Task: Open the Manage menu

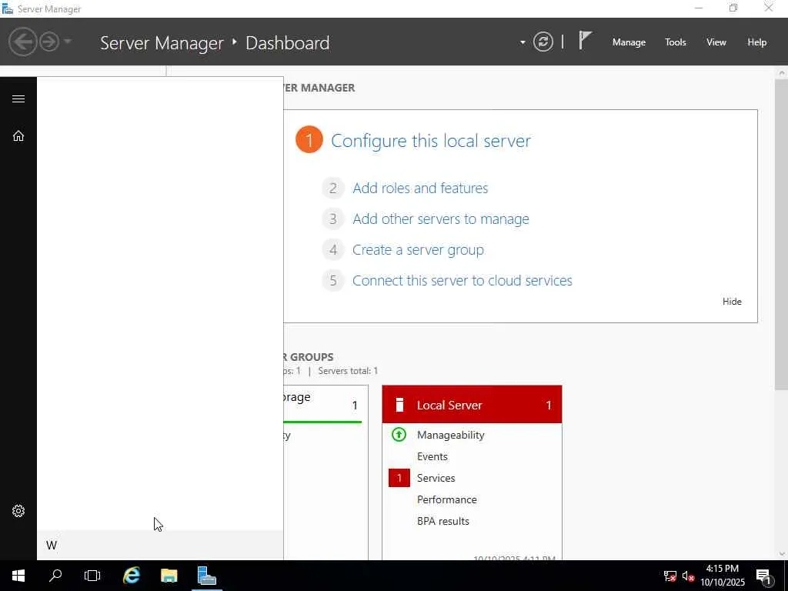Action: [x=629, y=42]
